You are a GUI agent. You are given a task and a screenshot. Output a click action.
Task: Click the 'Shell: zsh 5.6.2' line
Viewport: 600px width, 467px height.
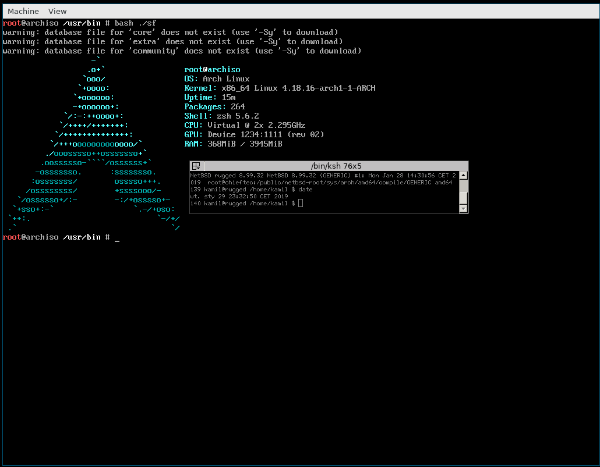[221, 116]
